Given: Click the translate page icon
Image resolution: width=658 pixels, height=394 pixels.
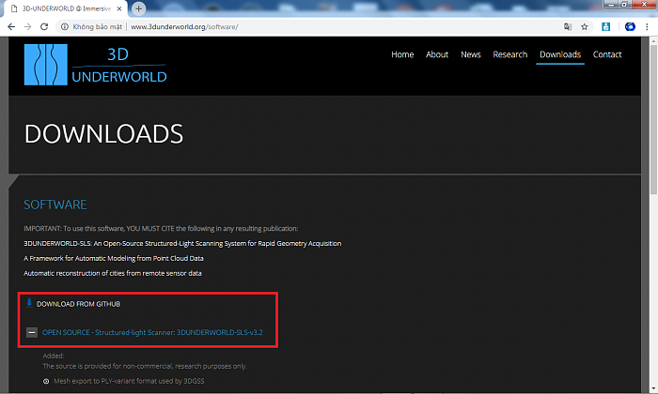Looking at the screenshot, I should [x=568, y=27].
